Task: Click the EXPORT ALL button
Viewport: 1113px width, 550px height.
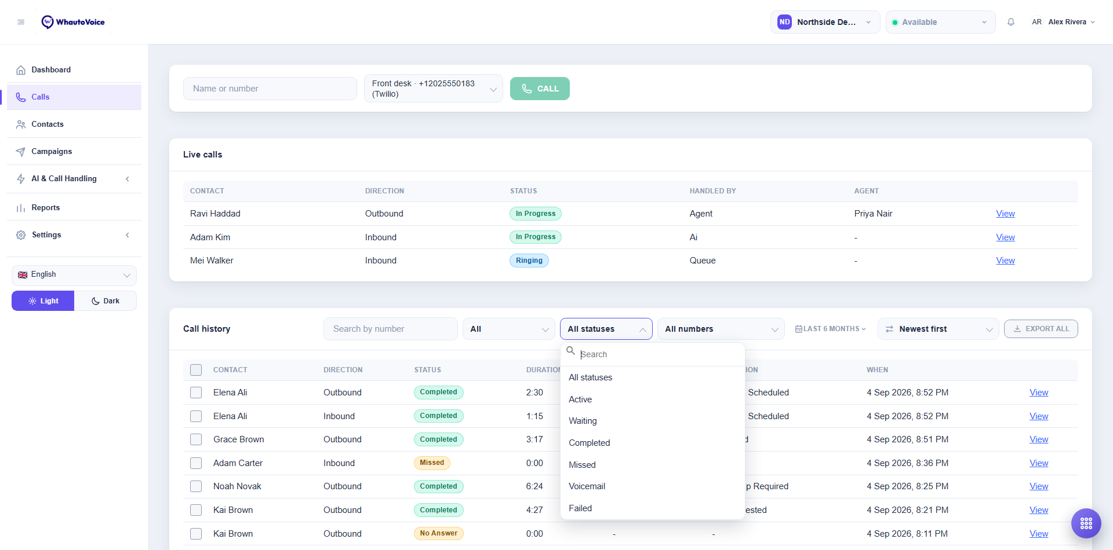Action: (1041, 329)
